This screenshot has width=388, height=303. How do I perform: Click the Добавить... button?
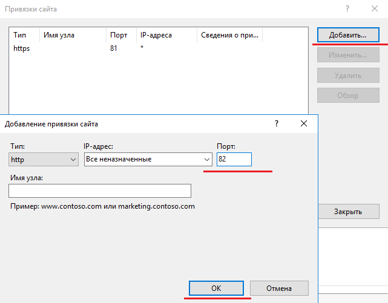coord(347,35)
